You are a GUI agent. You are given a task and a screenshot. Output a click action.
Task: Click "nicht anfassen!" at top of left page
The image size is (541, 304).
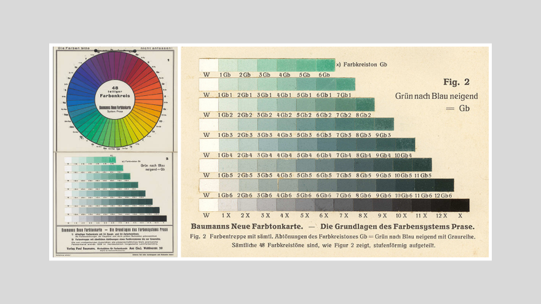pos(156,49)
